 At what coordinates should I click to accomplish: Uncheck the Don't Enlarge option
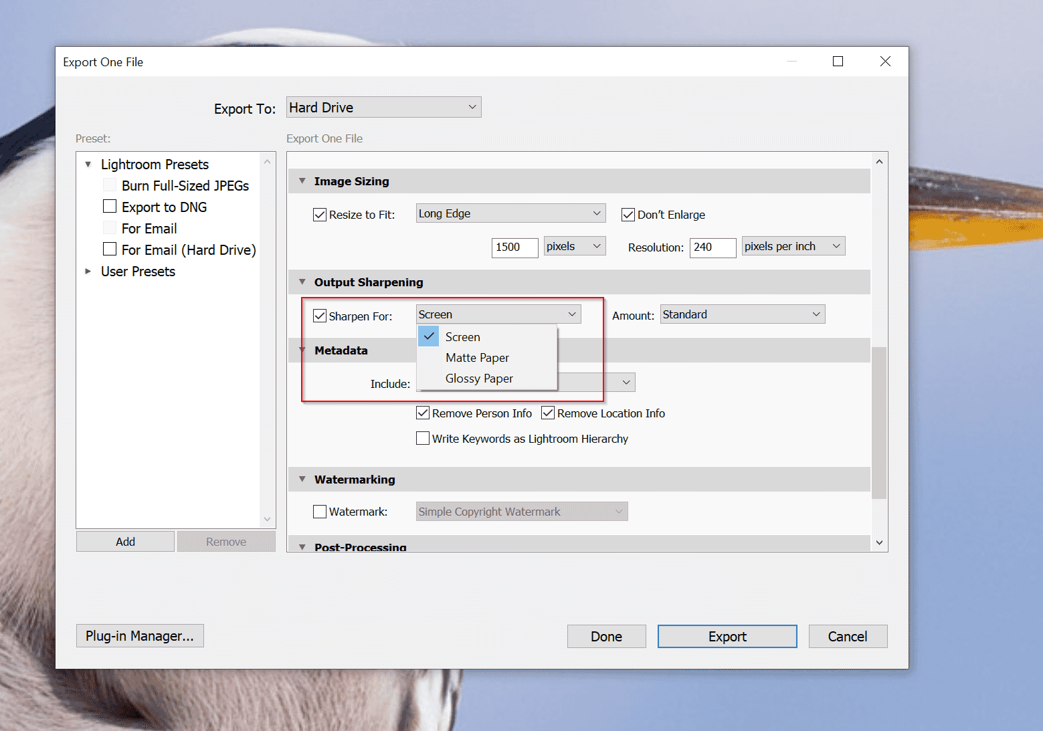coord(628,214)
